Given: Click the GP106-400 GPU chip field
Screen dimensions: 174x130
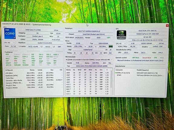Looking at the screenshot, I should click(x=148, y=37).
